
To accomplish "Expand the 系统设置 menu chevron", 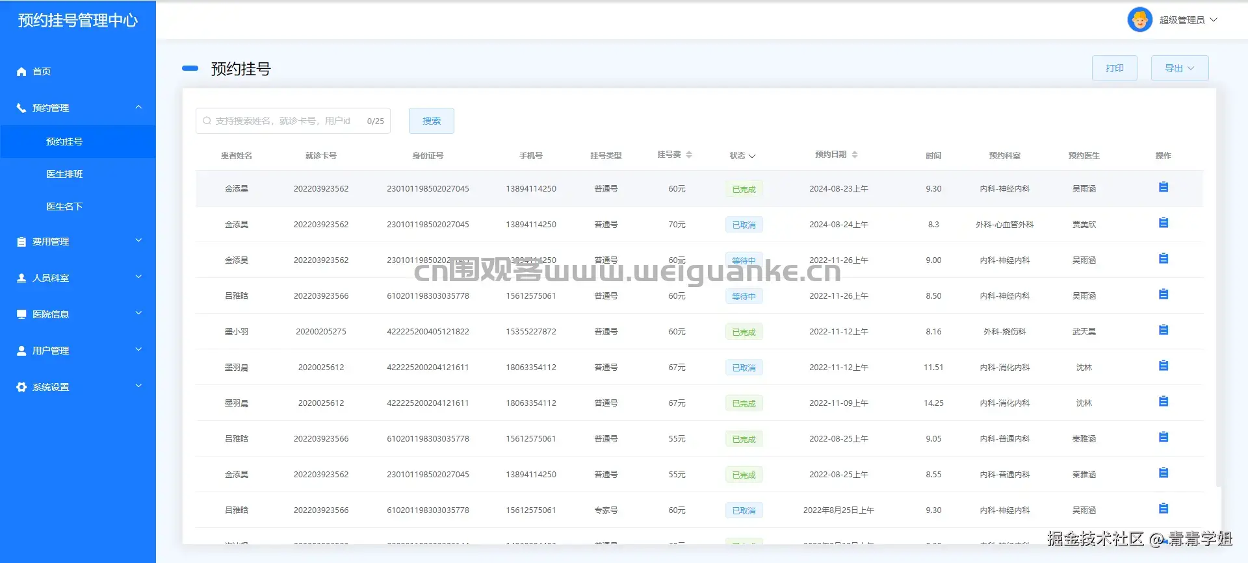I will pyautogui.click(x=138, y=386).
